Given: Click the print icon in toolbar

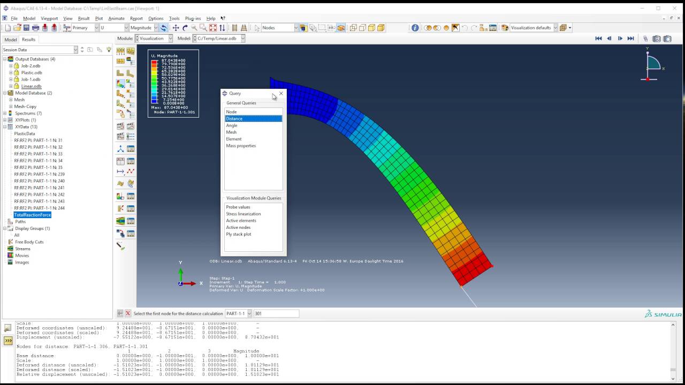Looking at the screenshot, I should pos(35,28).
